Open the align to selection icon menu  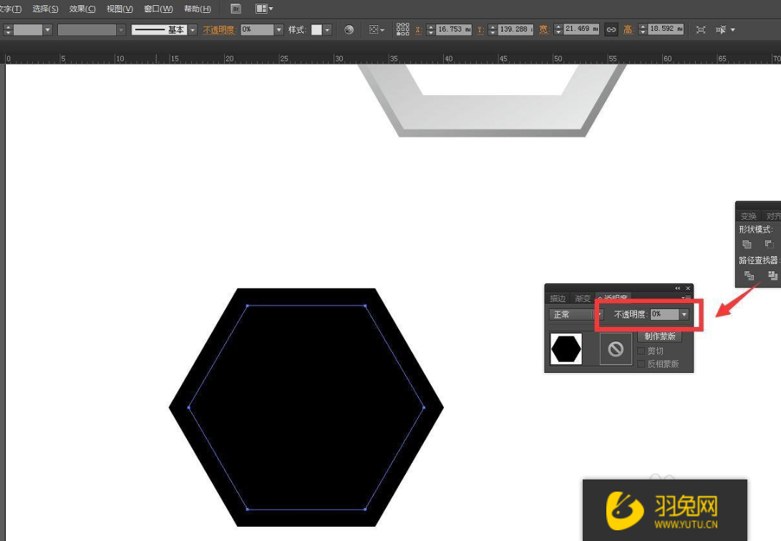coord(377,30)
